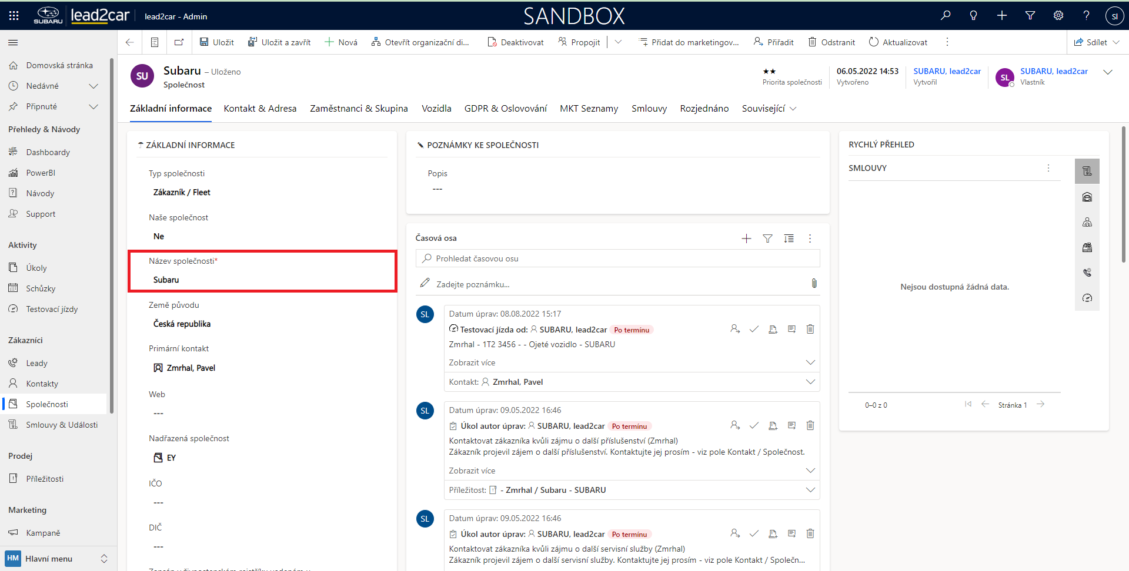1129x571 pixels.
Task: Click the search magnifier in top bar
Action: click(946, 16)
